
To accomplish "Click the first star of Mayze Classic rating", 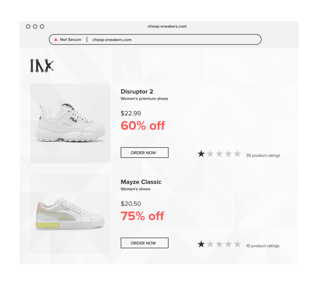I will tap(201, 244).
